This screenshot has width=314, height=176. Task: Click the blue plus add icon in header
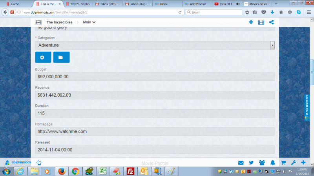251,22
